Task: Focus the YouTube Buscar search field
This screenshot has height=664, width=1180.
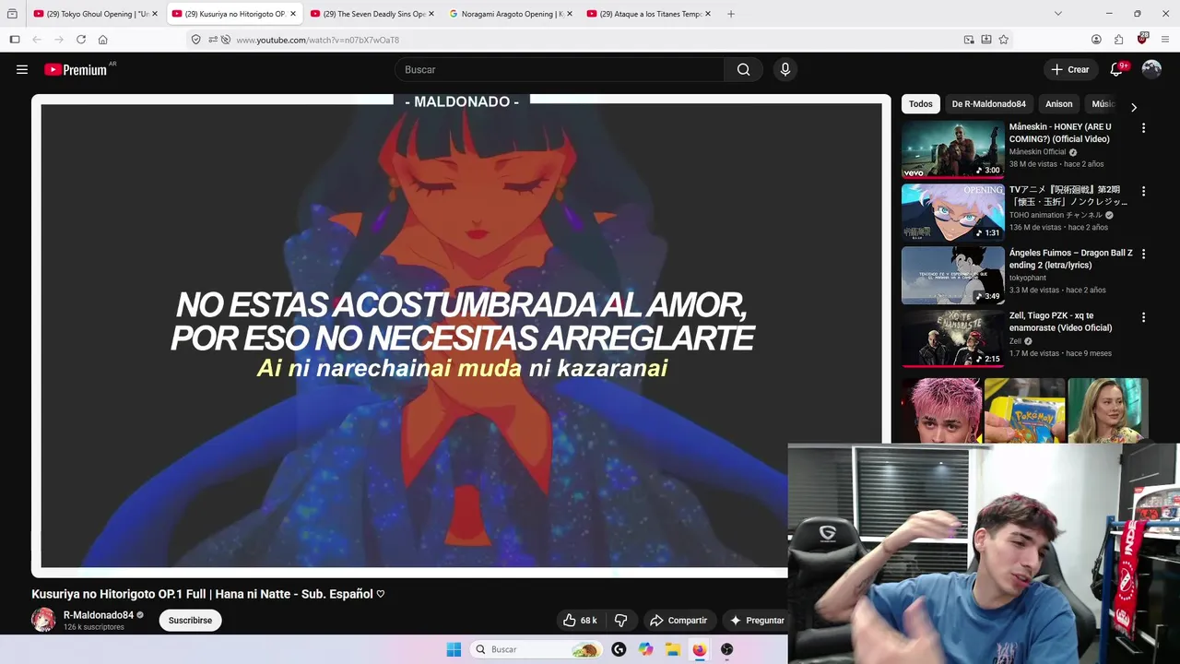Action: point(560,69)
